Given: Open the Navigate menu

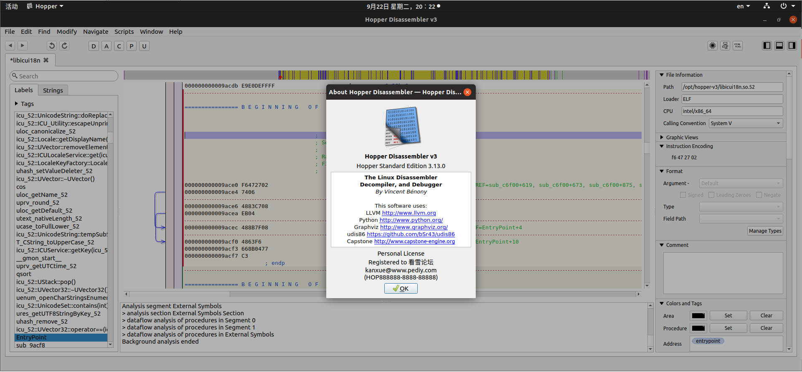Looking at the screenshot, I should [x=96, y=32].
